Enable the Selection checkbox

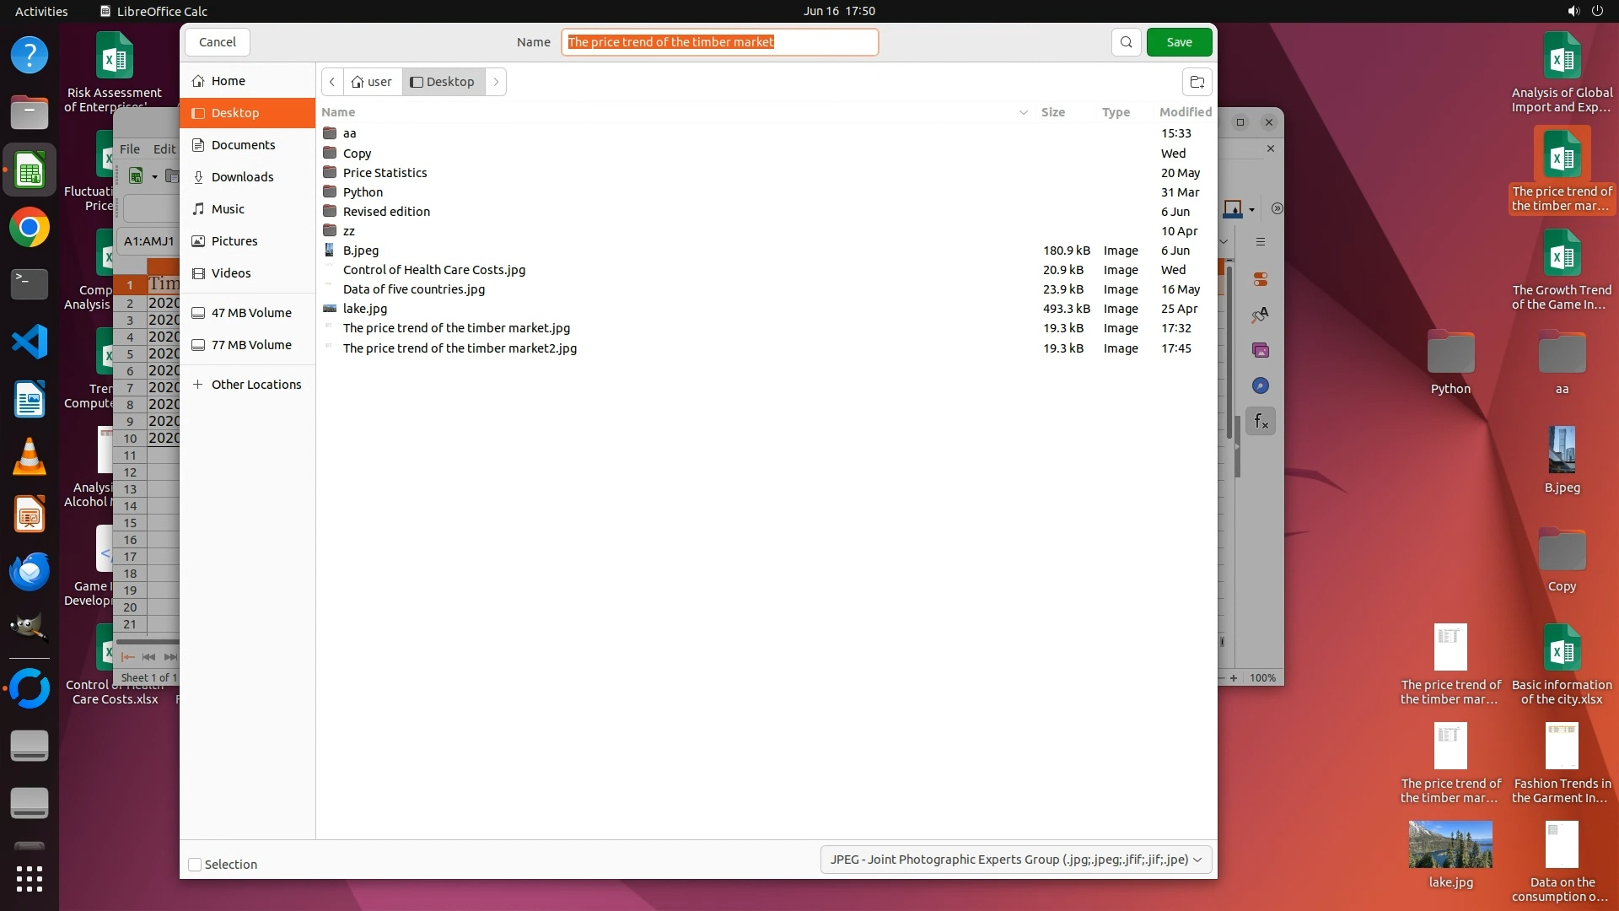tap(195, 865)
